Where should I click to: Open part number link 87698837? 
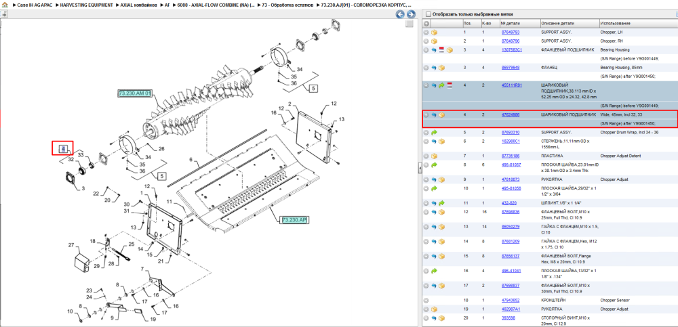coord(511,286)
